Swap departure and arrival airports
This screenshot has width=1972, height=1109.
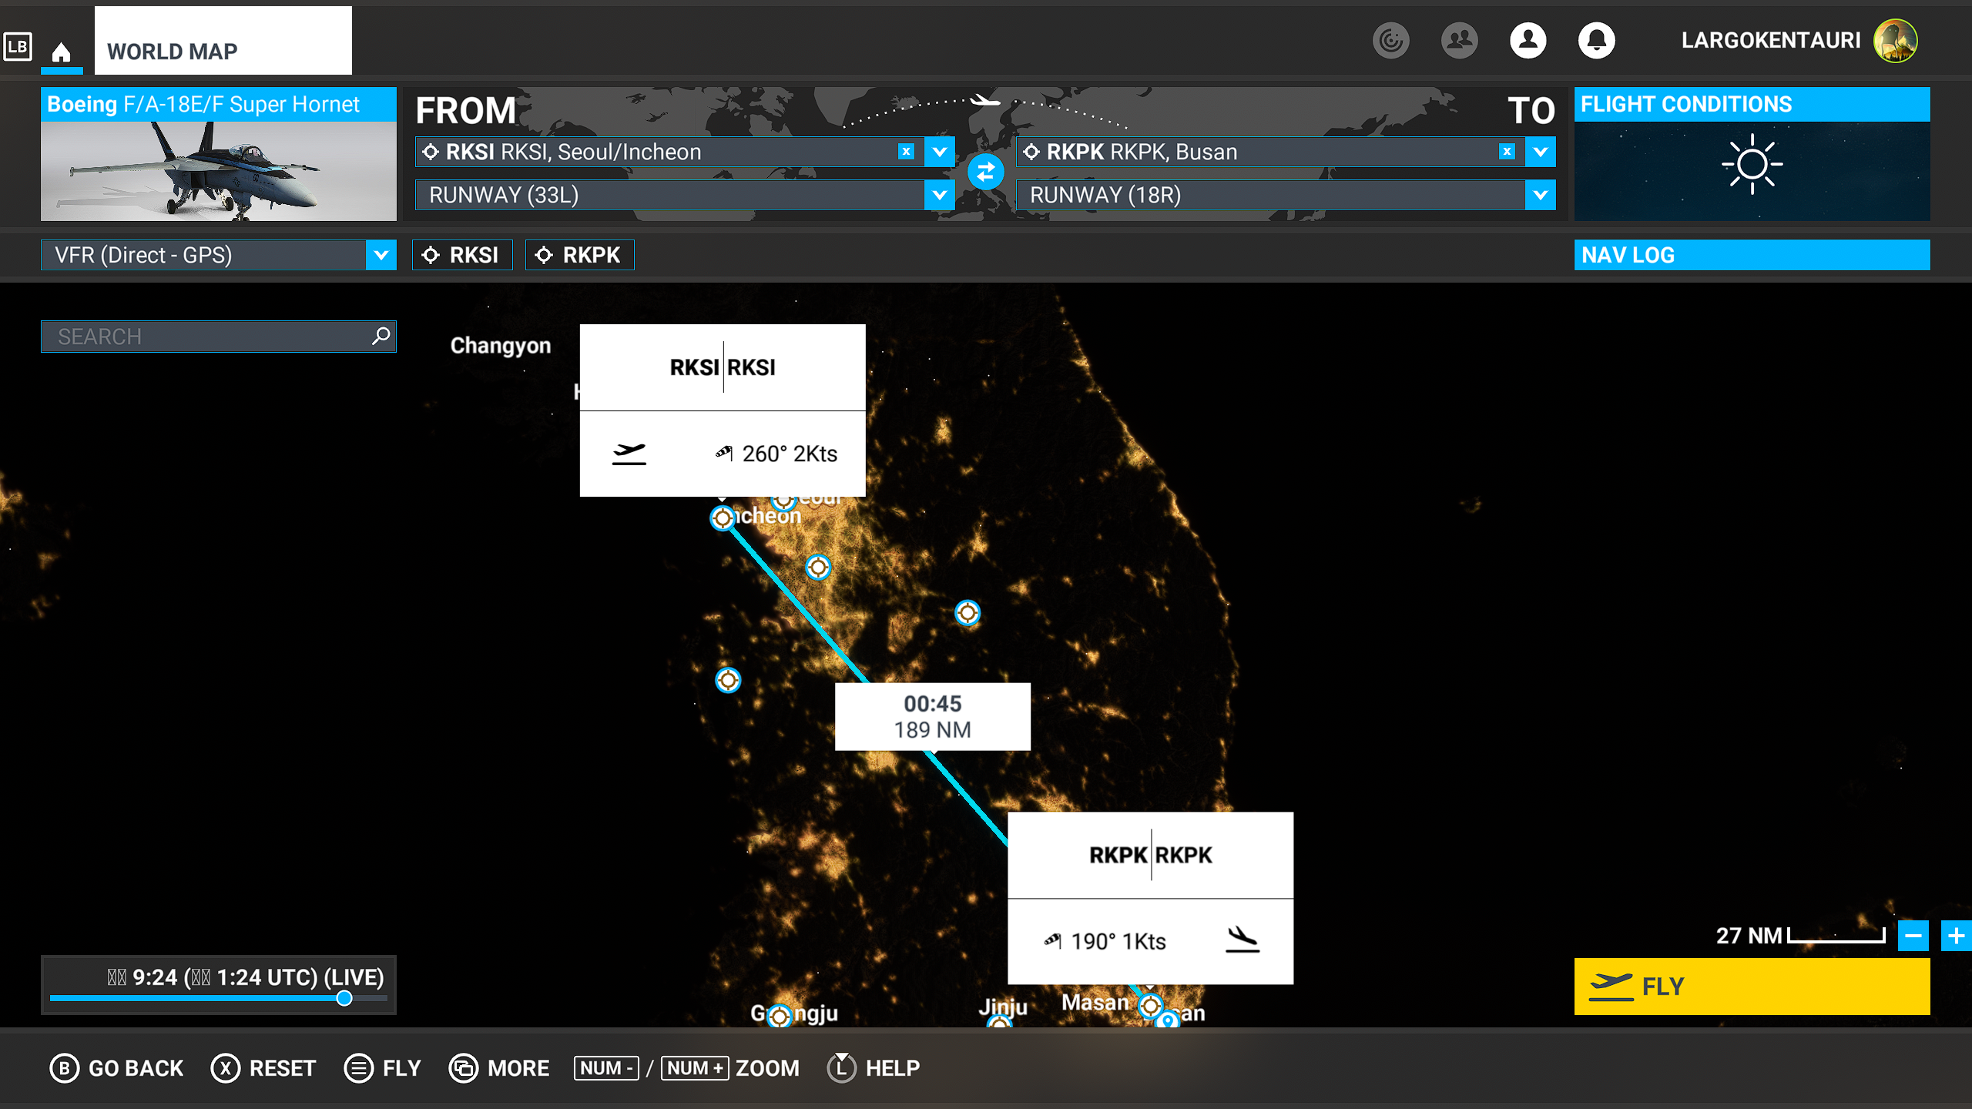pos(985,173)
